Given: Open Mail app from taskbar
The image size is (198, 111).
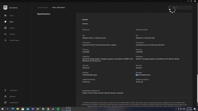Looking at the screenshot, I should pos(28,109).
